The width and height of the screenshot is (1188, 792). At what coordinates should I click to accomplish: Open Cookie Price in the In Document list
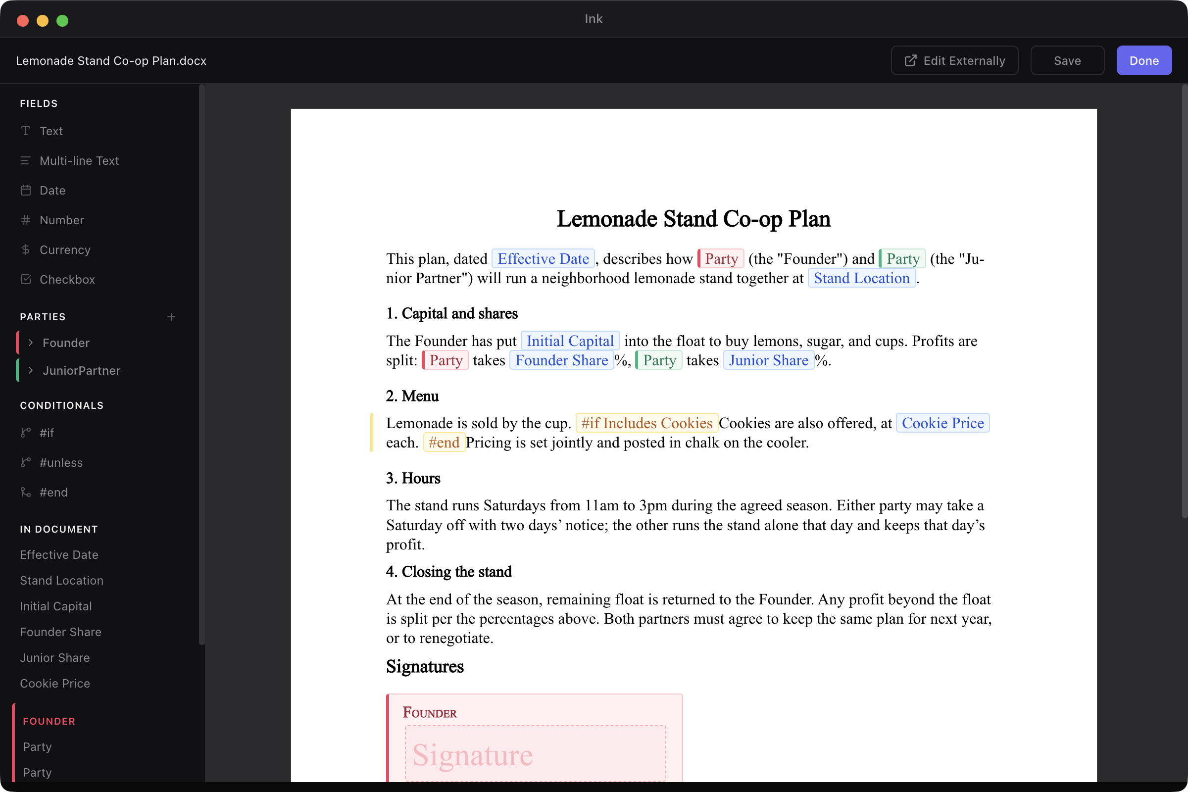click(55, 684)
